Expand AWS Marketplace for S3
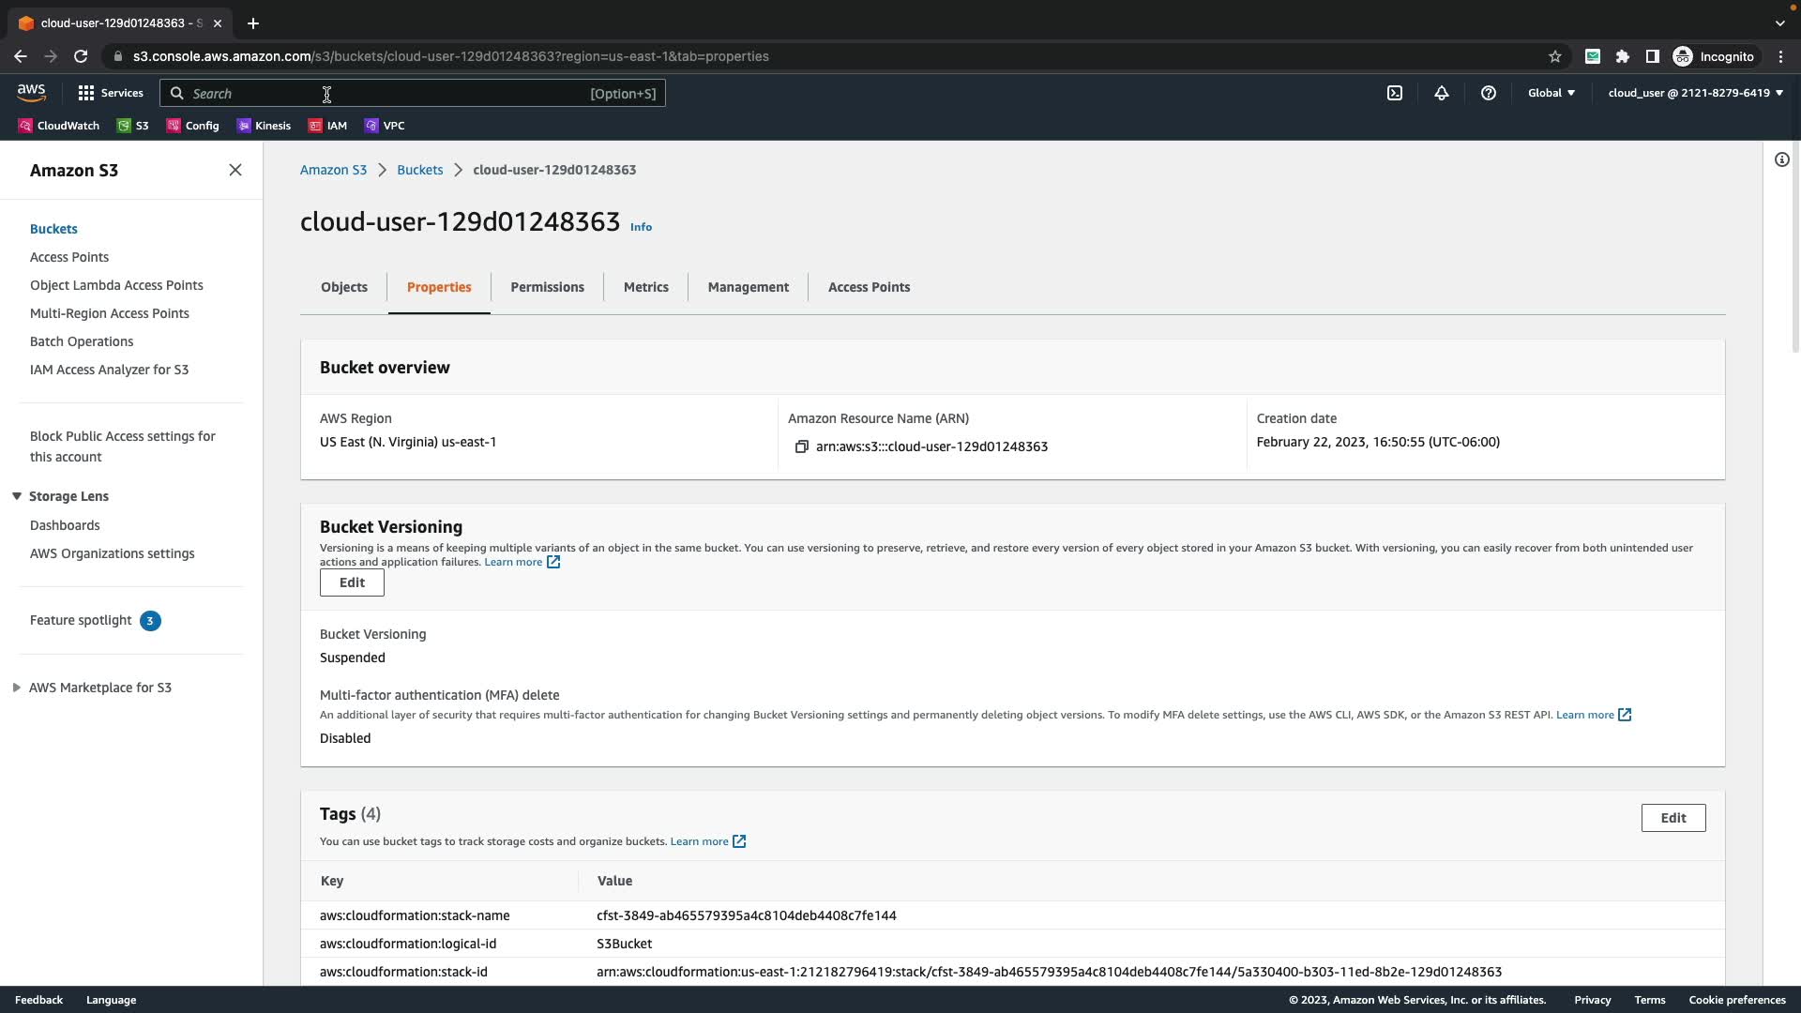 17,688
